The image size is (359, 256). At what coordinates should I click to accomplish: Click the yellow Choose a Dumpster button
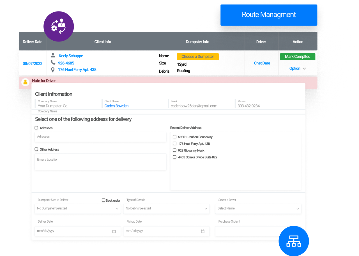pyautogui.click(x=197, y=57)
